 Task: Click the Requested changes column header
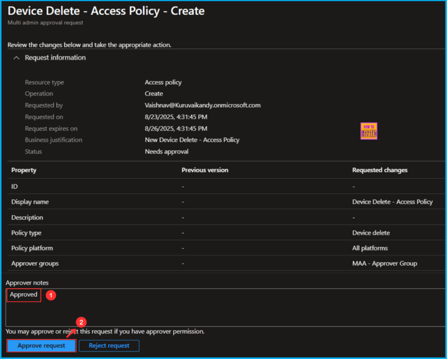click(380, 170)
